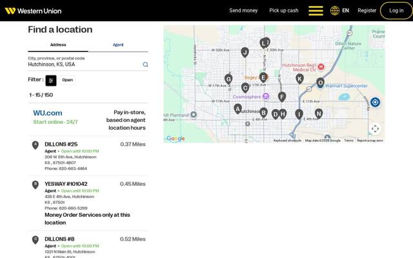Toggle the Open filter chip
This screenshot has height=258, width=413.
[67, 80]
